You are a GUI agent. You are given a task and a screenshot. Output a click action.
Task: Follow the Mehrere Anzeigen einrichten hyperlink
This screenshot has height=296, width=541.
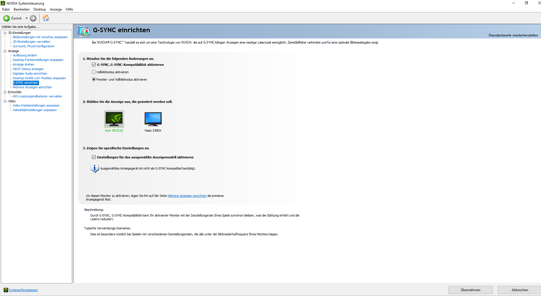(187, 196)
